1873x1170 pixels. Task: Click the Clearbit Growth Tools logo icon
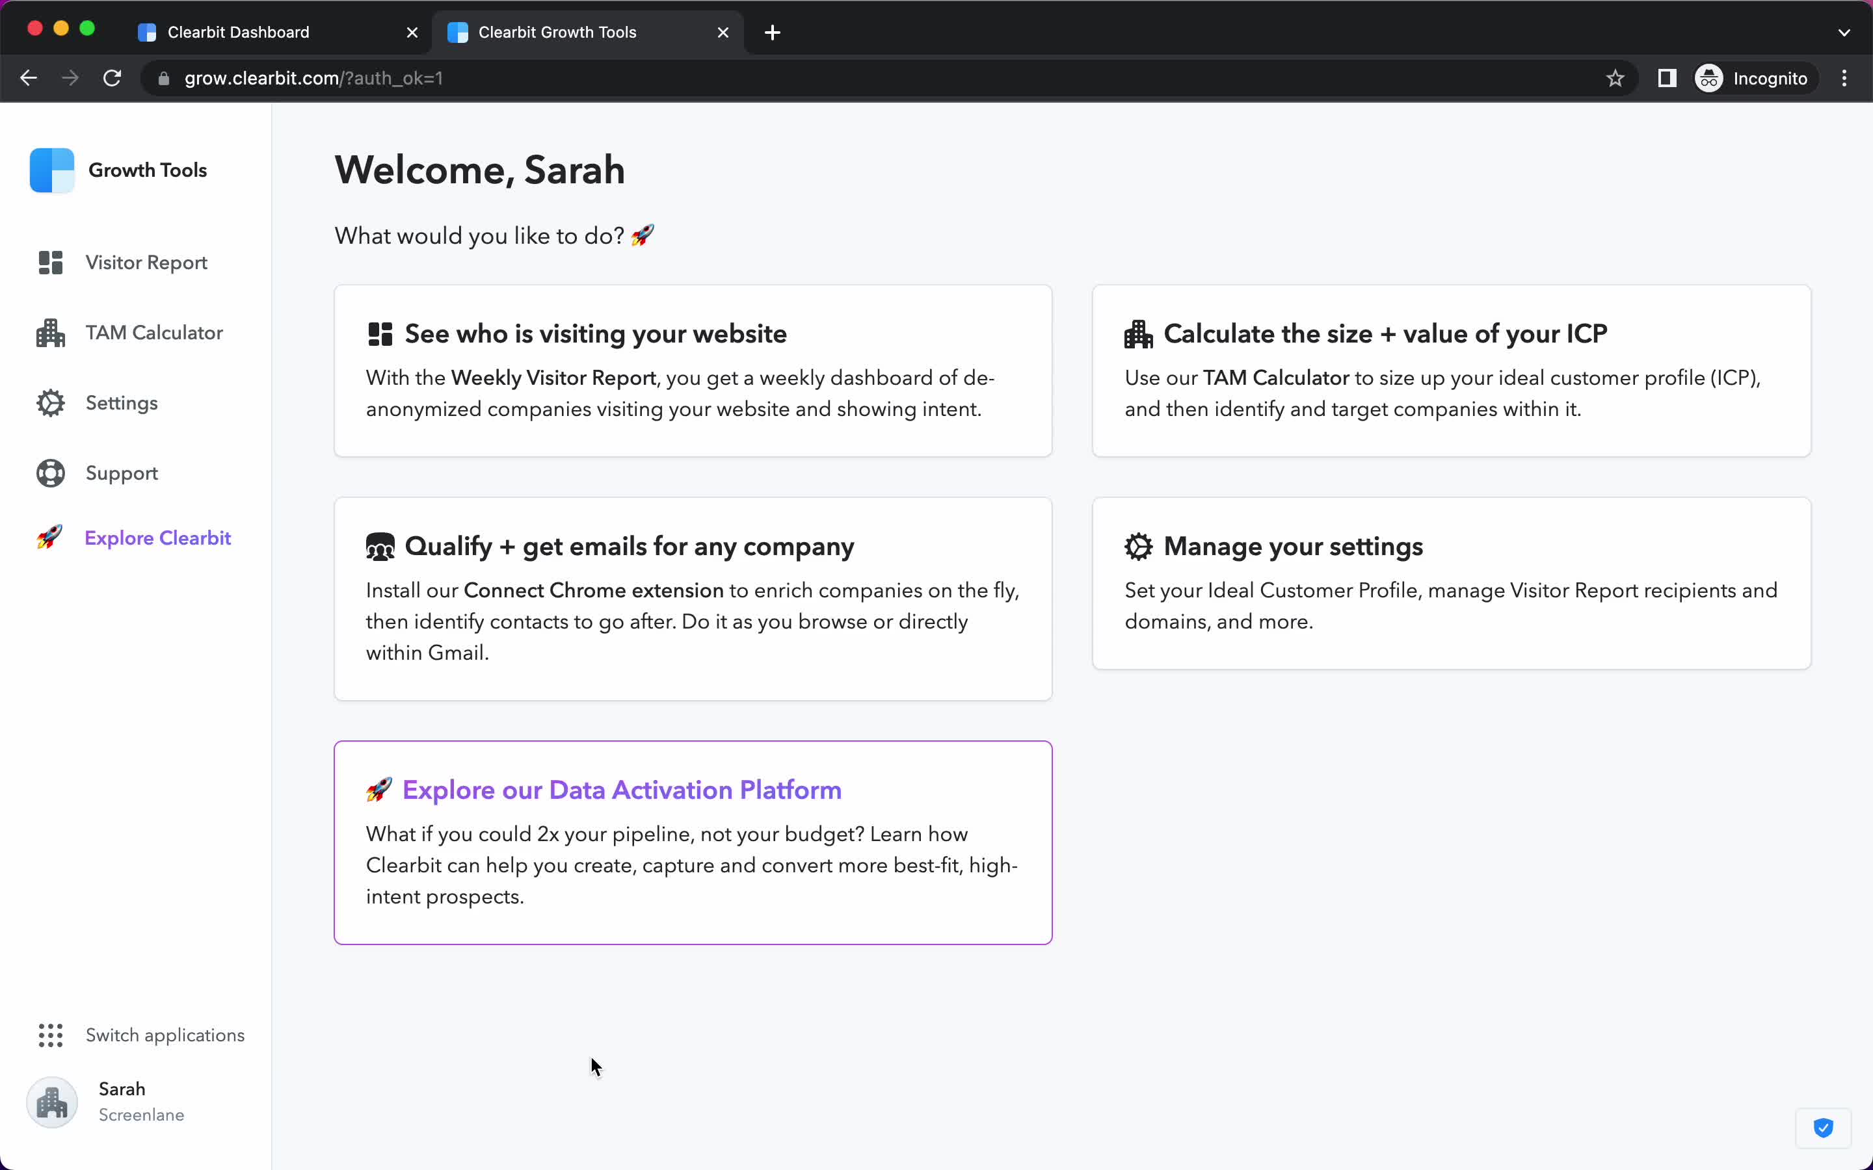point(52,170)
